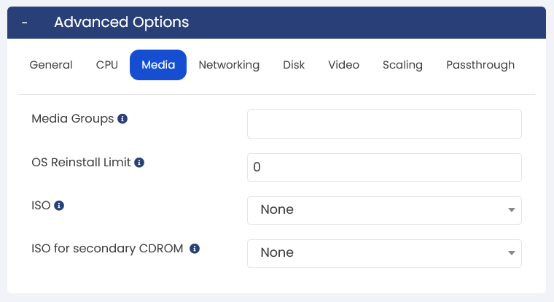
Task: Click the Media Groups input field
Action: (384, 124)
